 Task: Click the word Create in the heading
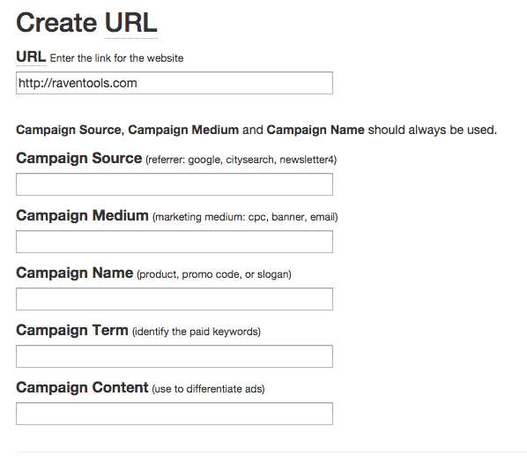point(56,23)
